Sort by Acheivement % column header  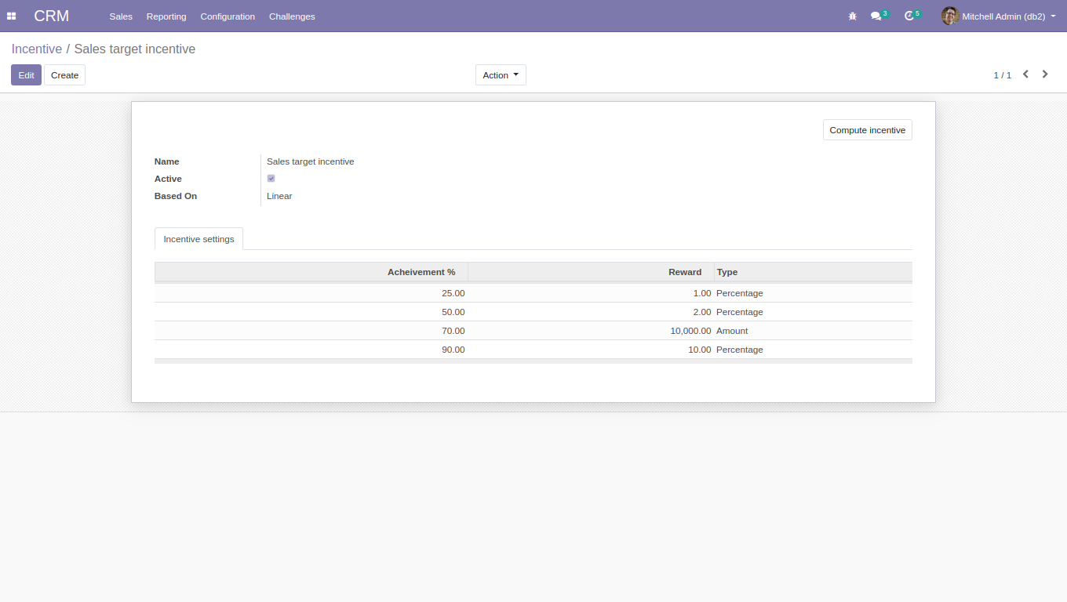click(311, 272)
